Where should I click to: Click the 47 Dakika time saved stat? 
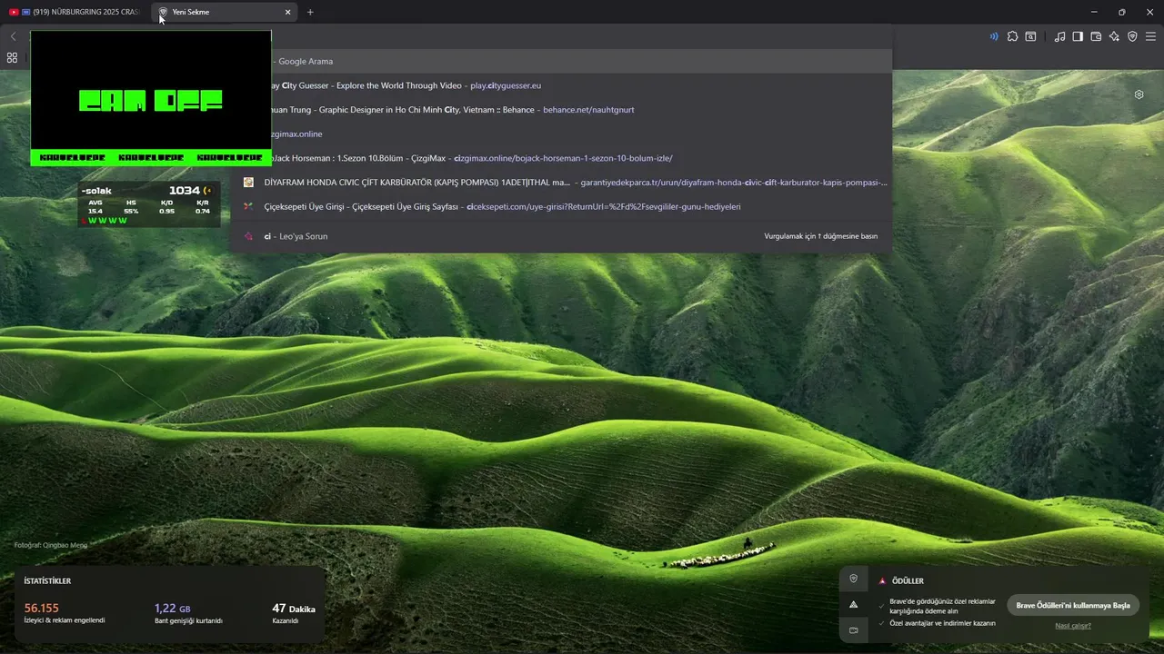coord(294,613)
